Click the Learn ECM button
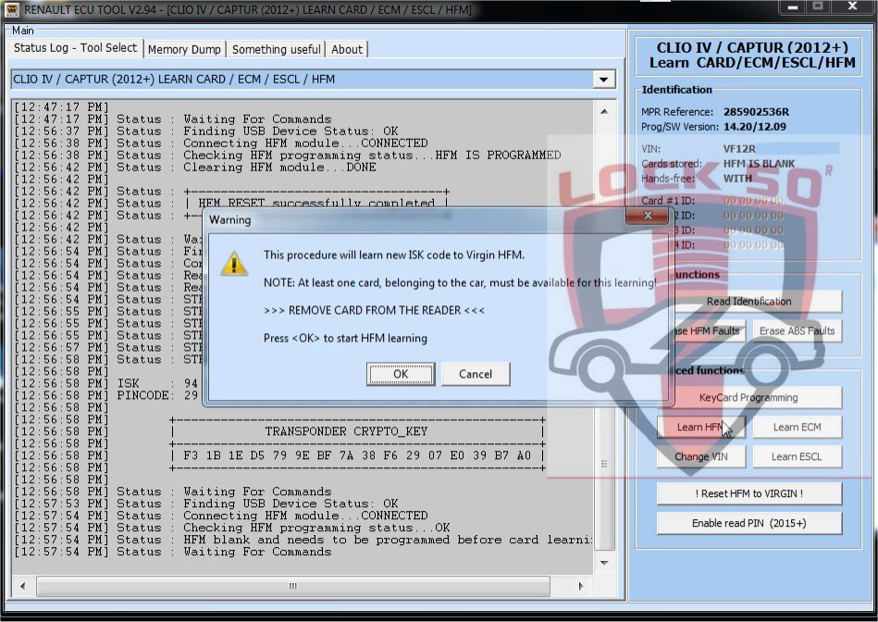The width and height of the screenshot is (878, 622). (796, 427)
